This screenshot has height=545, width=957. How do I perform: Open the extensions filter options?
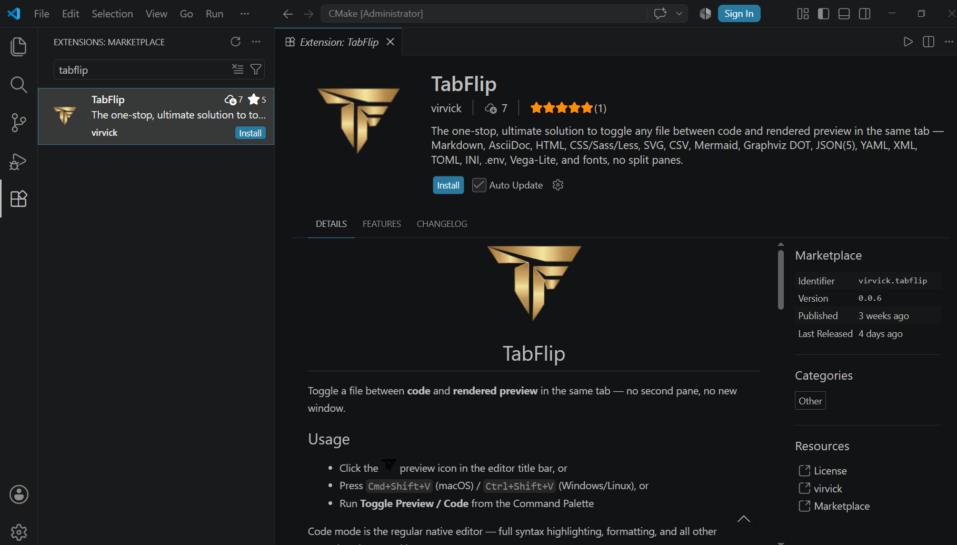point(256,69)
